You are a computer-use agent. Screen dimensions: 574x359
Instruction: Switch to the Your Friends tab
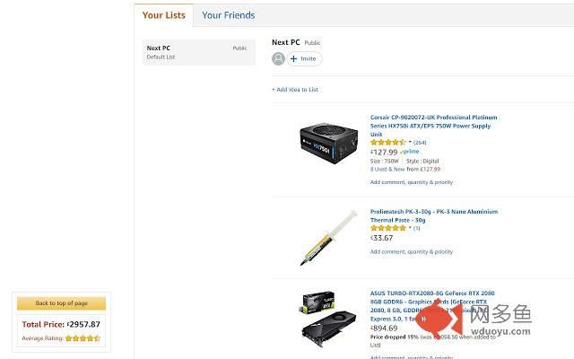(x=228, y=15)
